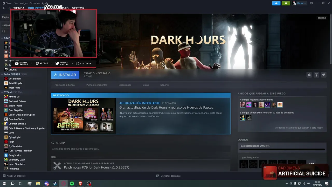Select HumanitZ in the library
The image size is (332, 187).
(x=14, y=169)
